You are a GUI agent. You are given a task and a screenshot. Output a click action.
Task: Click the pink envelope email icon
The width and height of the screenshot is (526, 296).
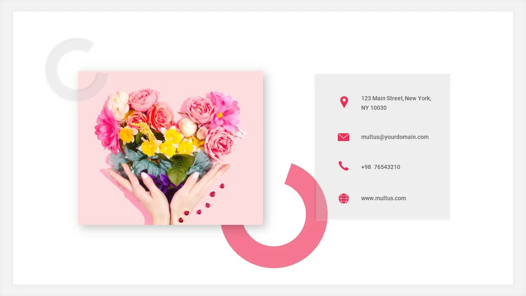(344, 137)
